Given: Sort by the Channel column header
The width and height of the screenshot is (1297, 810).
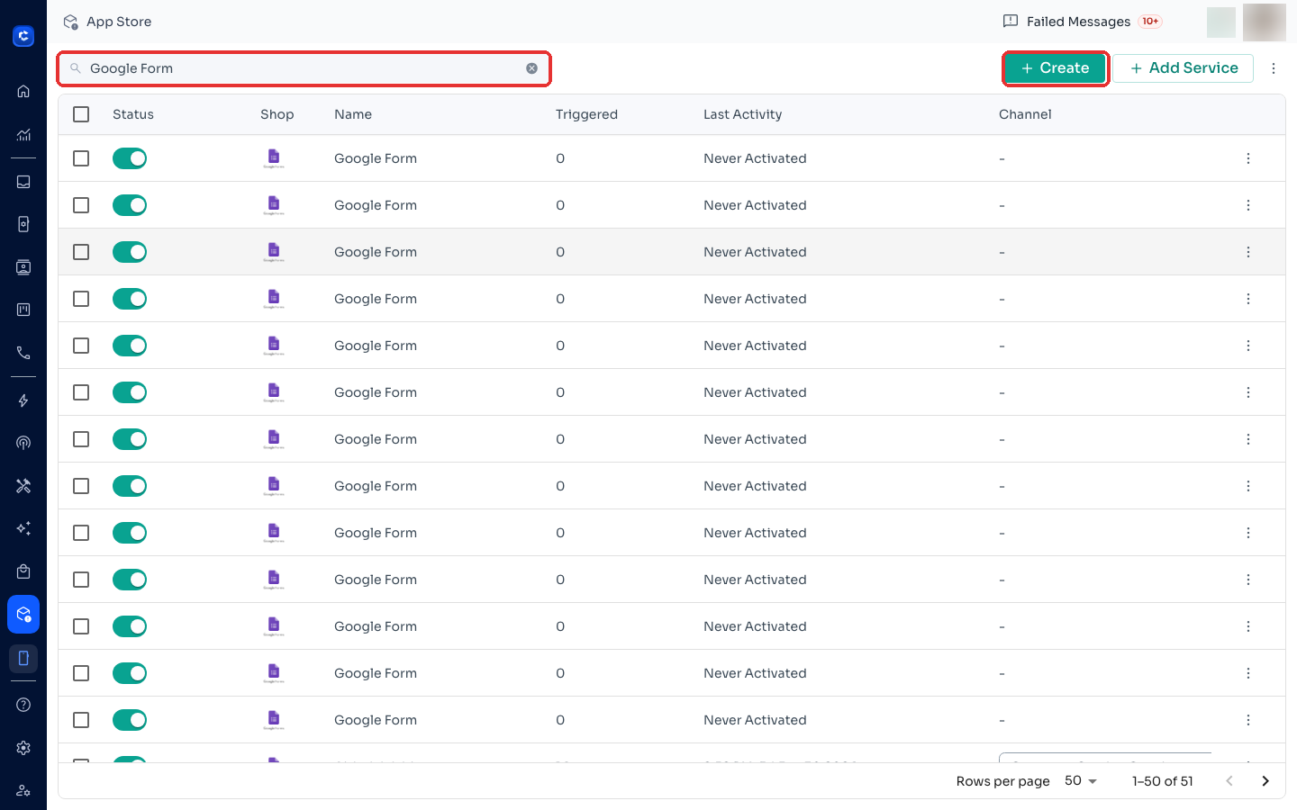Looking at the screenshot, I should pos(1025,114).
